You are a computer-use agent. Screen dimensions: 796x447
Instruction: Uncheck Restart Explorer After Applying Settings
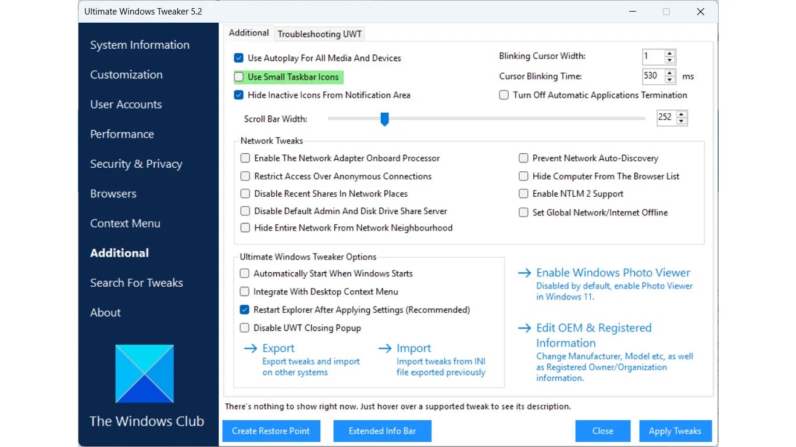pyautogui.click(x=245, y=309)
